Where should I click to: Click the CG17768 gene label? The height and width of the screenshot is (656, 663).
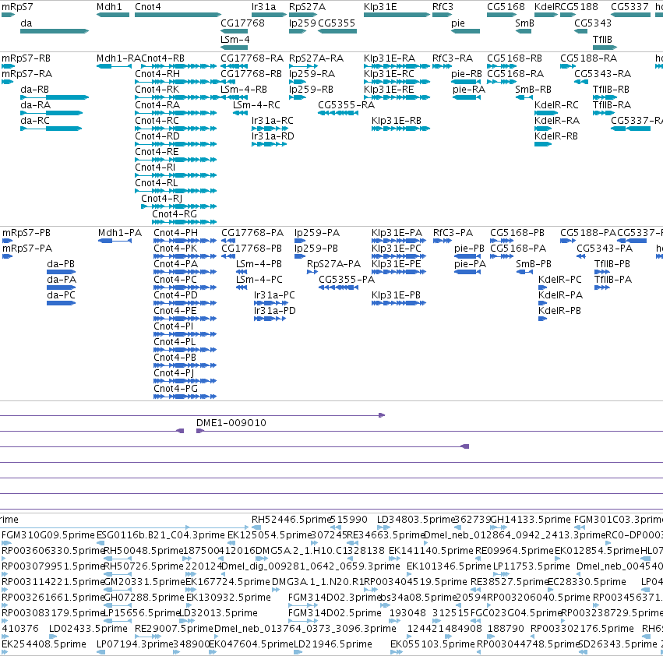point(243,23)
